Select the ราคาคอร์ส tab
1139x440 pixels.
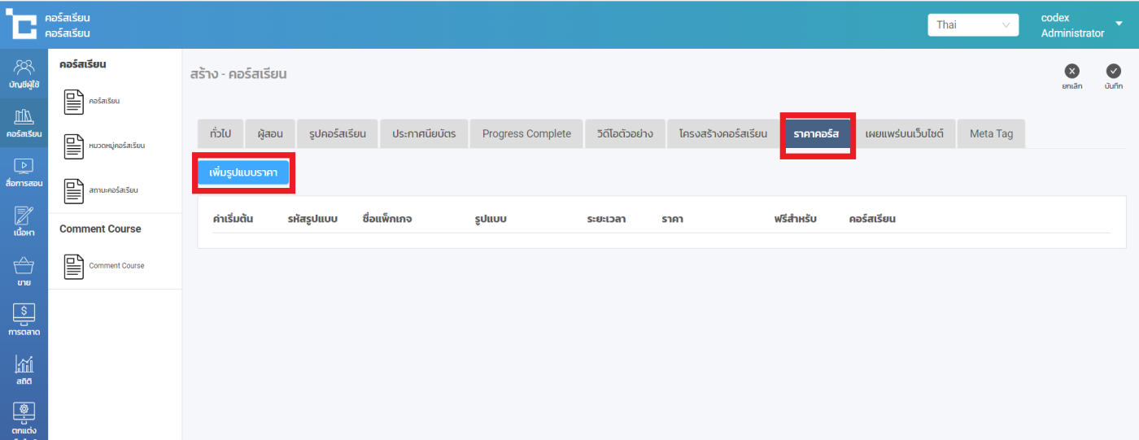click(x=816, y=133)
